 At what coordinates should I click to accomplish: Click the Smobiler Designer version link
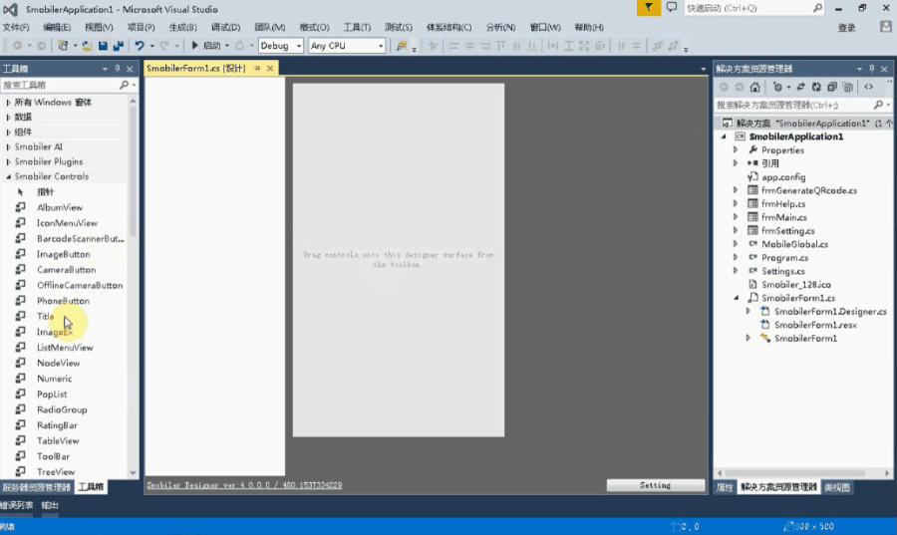(x=244, y=485)
